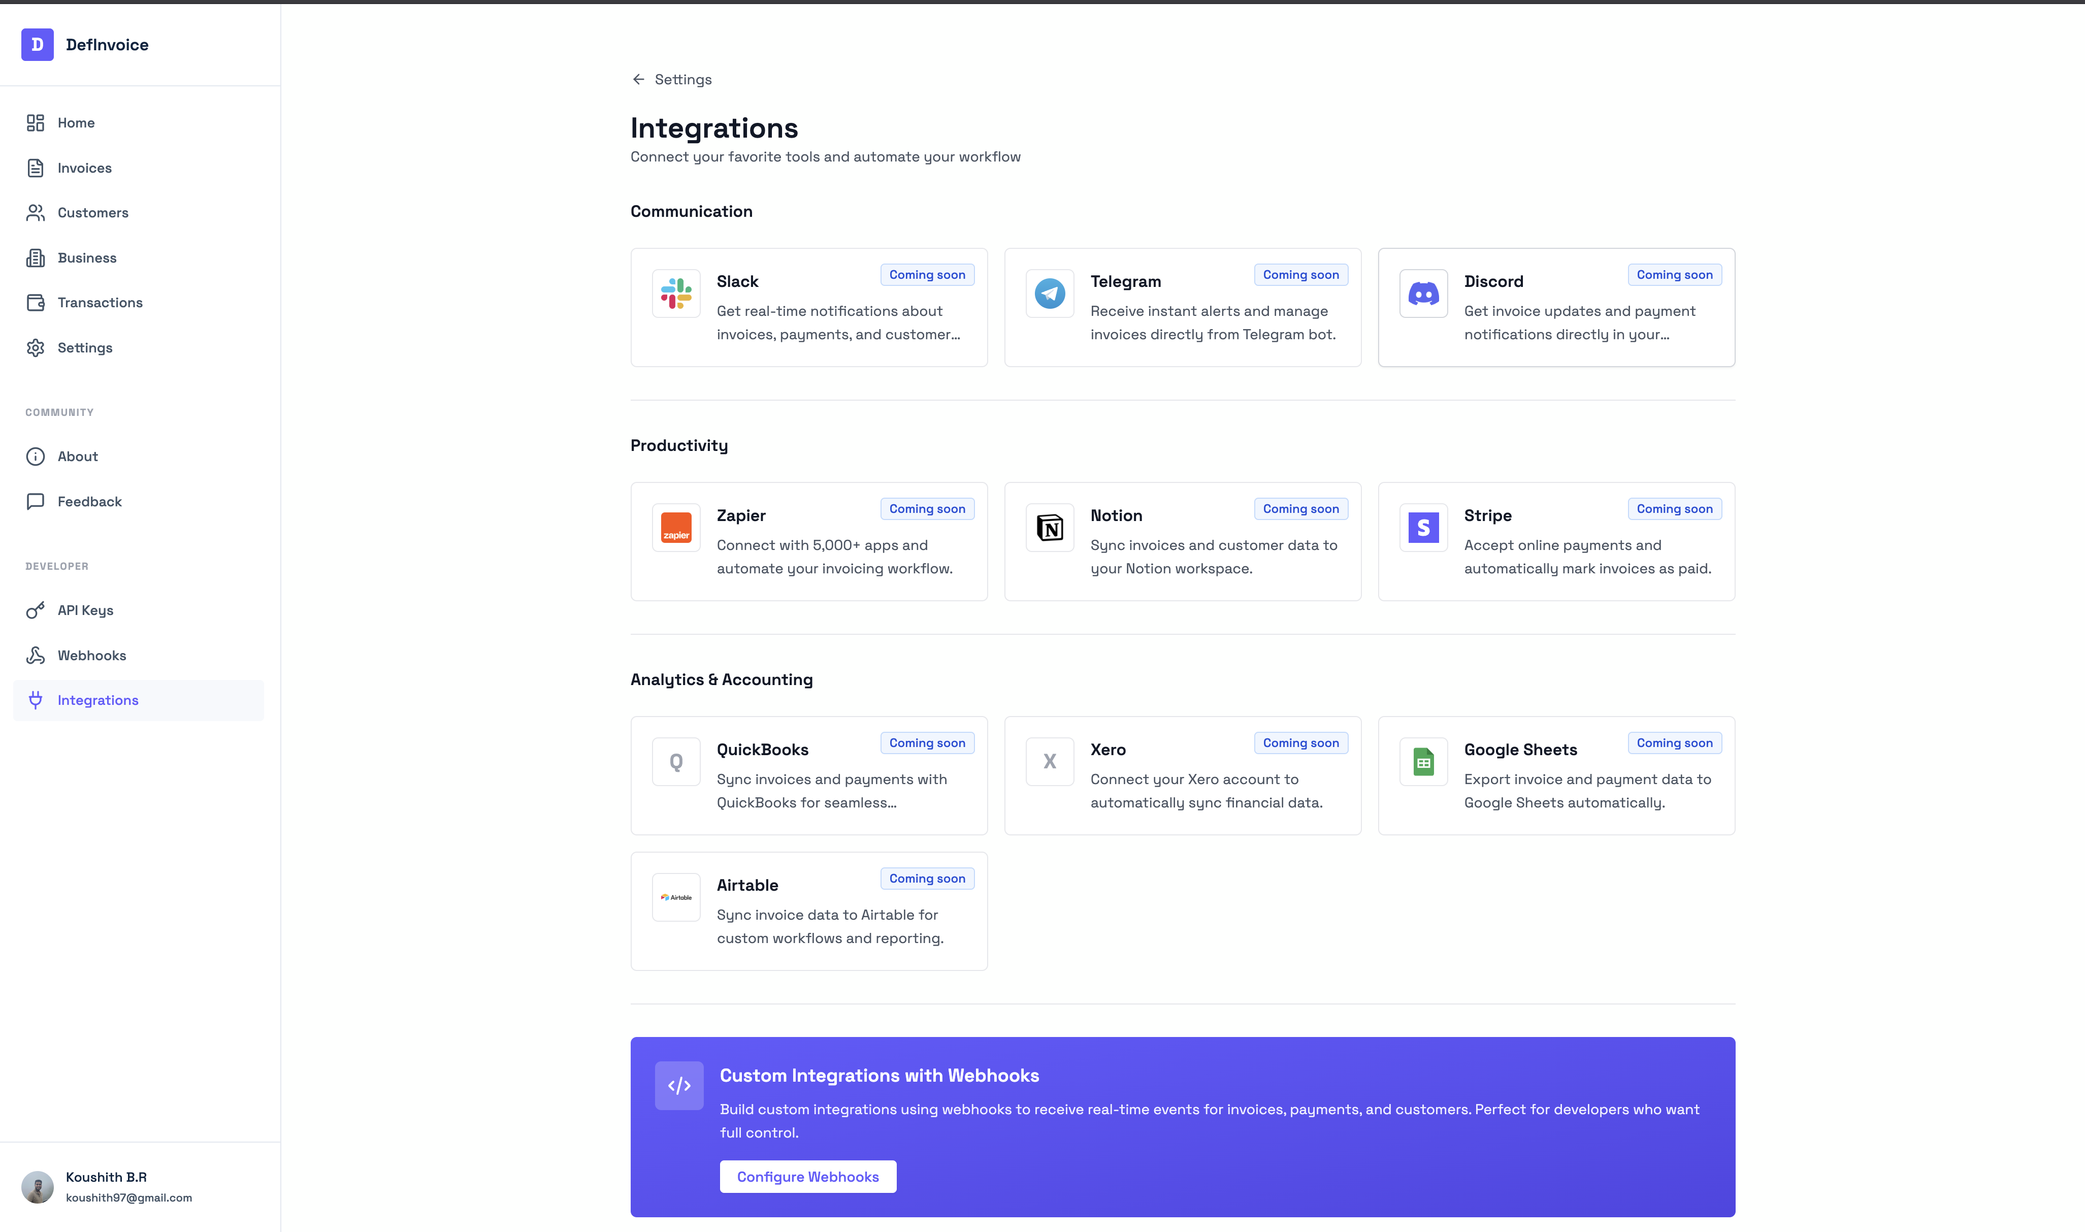Click the Slack integration icon

point(676,293)
